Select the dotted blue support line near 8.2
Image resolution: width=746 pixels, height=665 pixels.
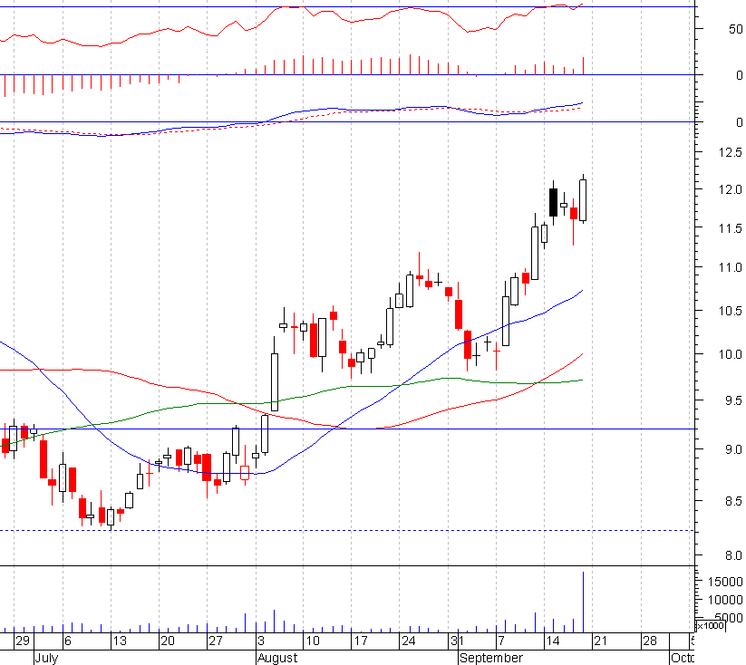point(347,530)
